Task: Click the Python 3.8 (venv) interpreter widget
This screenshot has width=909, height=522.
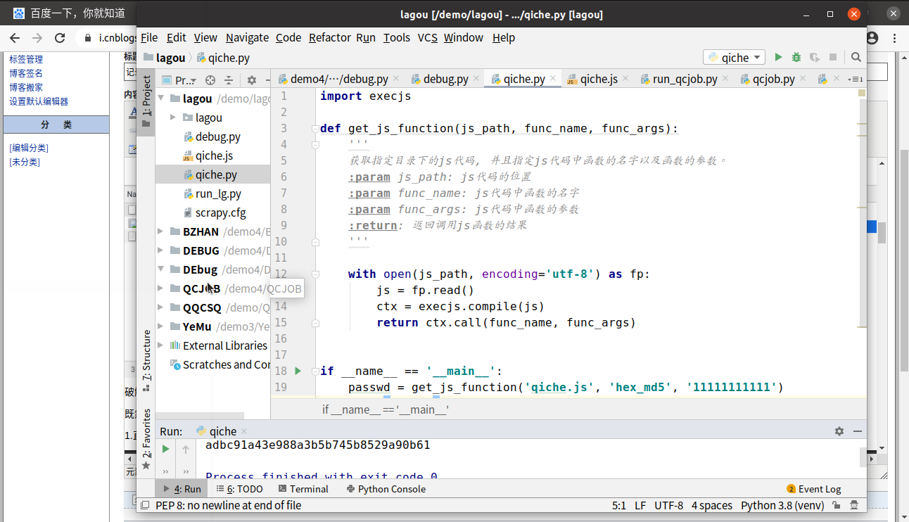Action: pyautogui.click(x=782, y=505)
